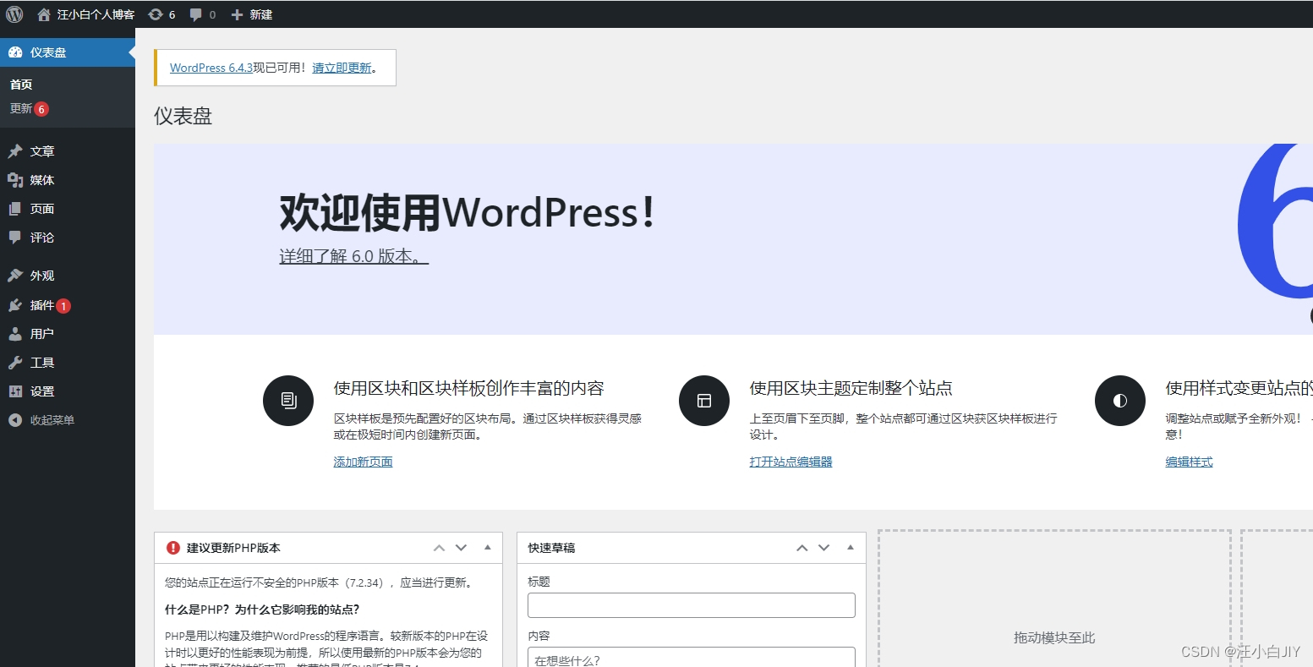This screenshot has width=1313, height=667.
Task: Click the 仪表盘 page heading
Action: (x=183, y=117)
